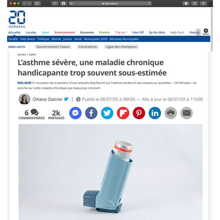Share article on LinkedIn
This screenshot has width=220, height=220.
(x=155, y=113)
